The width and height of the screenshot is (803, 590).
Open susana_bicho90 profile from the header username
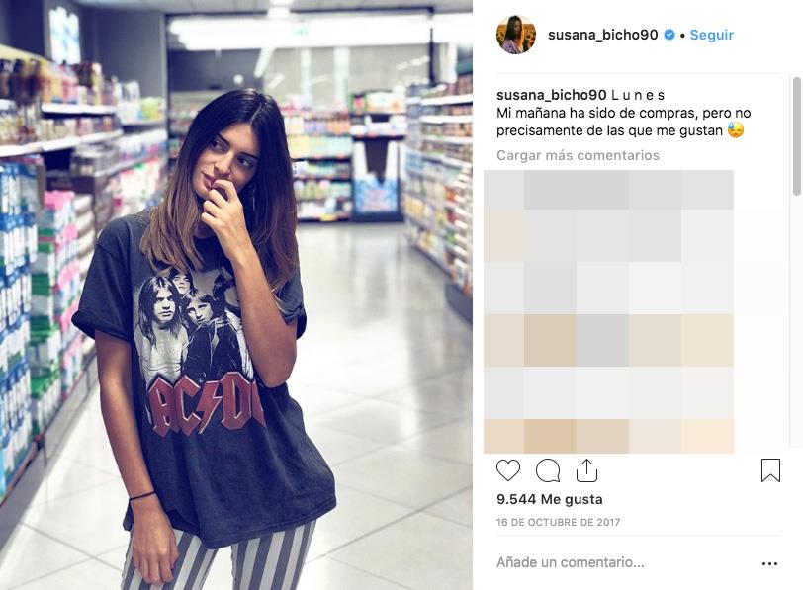coord(603,35)
